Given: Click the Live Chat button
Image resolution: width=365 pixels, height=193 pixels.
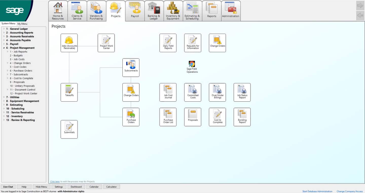Looking at the screenshot, I should [x=8, y=187].
